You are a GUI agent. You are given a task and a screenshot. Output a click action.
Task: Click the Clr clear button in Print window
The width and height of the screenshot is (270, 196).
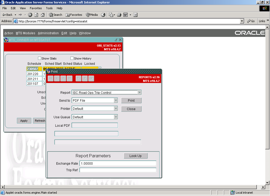pyautogui.click(x=91, y=78)
